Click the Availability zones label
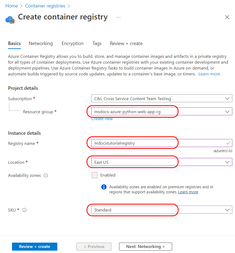 pos(24,176)
